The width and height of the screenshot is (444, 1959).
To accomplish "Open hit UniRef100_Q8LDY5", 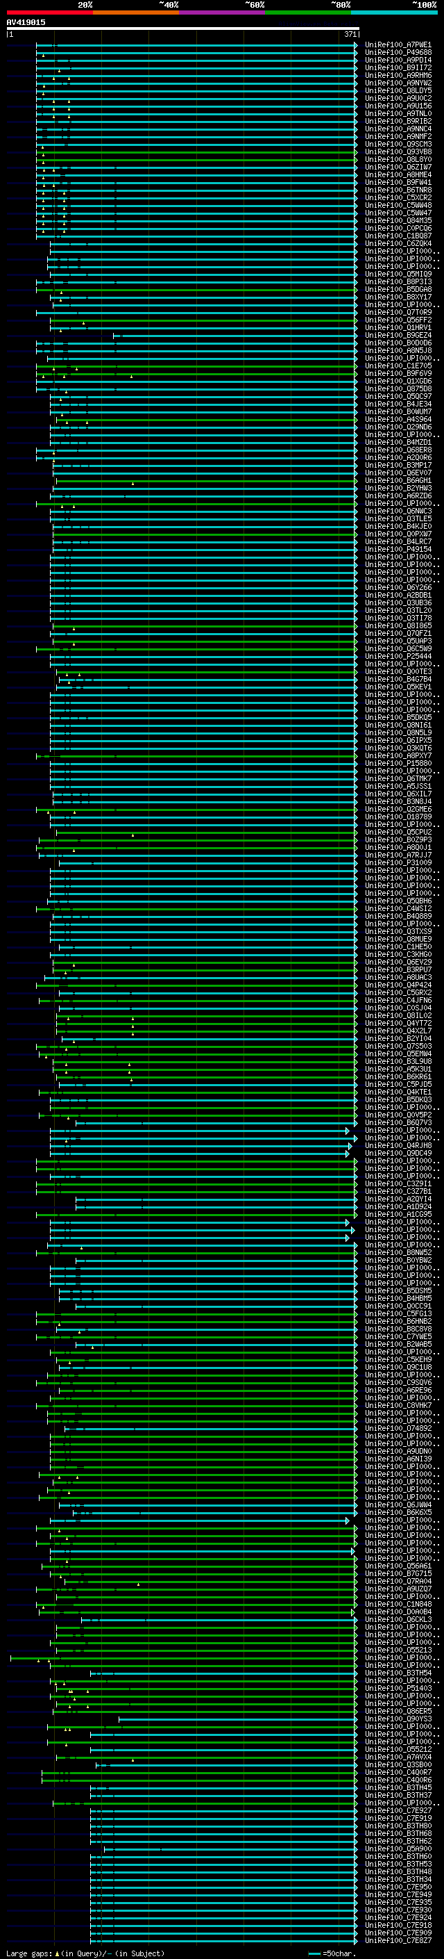I will [x=398, y=90].
